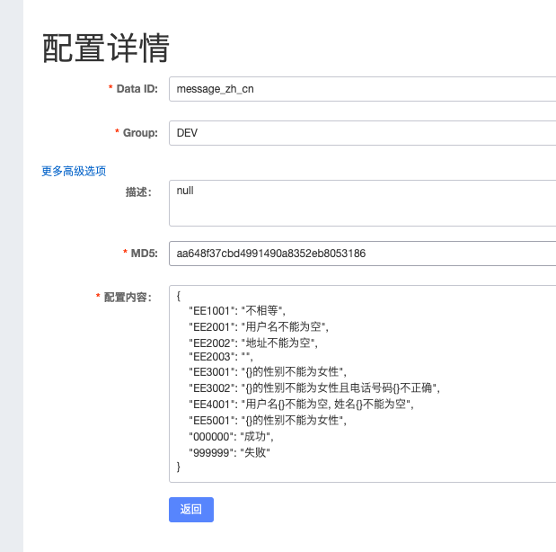556x552 pixels.
Task: Click the empty-valued EE2003 line
Action: (222, 357)
